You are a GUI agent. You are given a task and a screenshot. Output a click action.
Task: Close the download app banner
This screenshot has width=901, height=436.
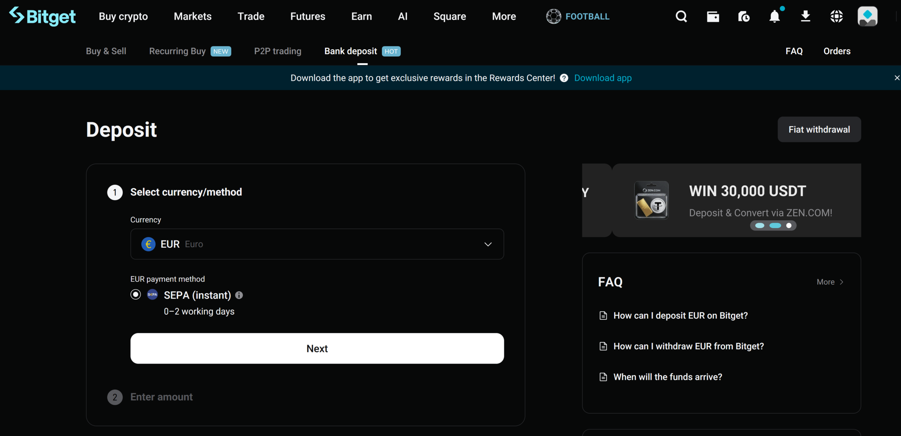coord(897,78)
